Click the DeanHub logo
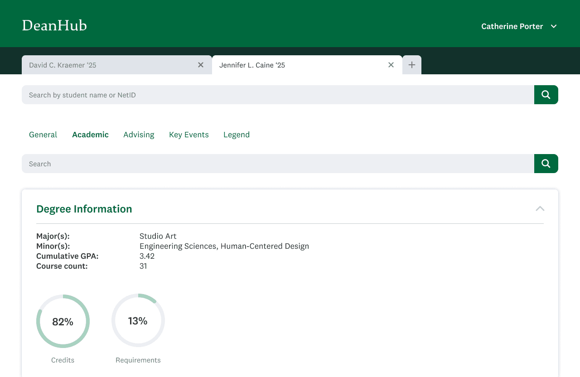This screenshot has width=580, height=377. click(54, 25)
